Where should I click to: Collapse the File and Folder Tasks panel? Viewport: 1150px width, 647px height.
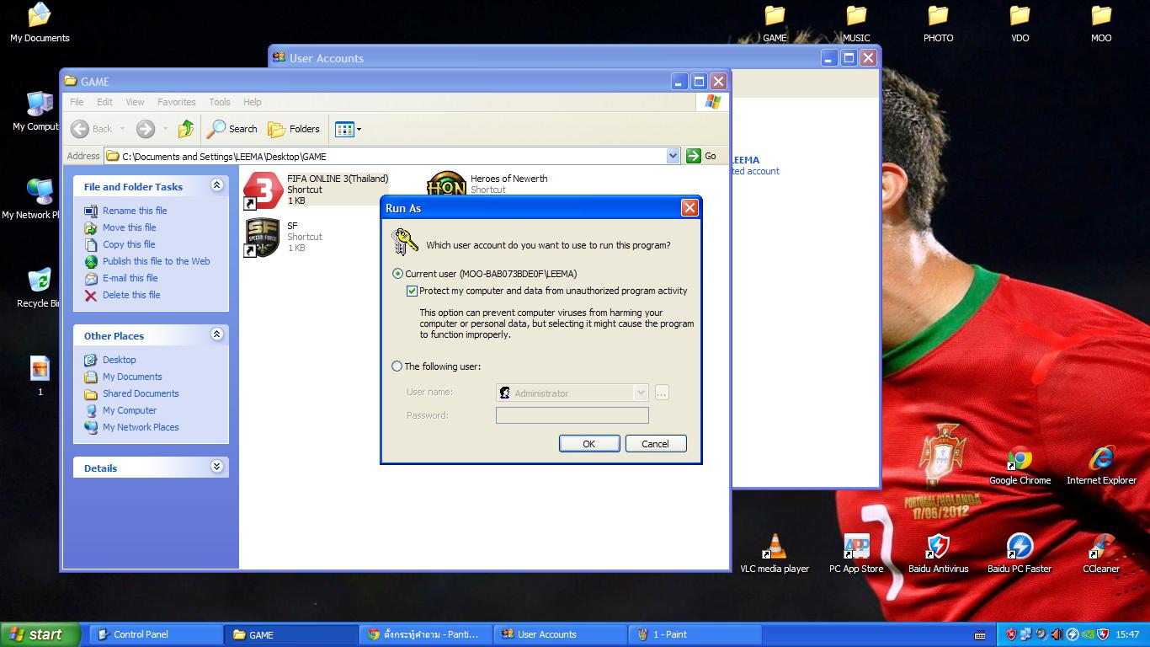click(216, 185)
